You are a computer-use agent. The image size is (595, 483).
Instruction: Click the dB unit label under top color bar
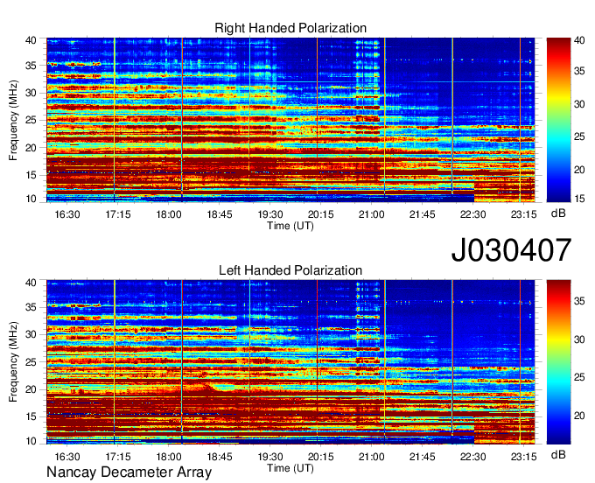coord(558,213)
